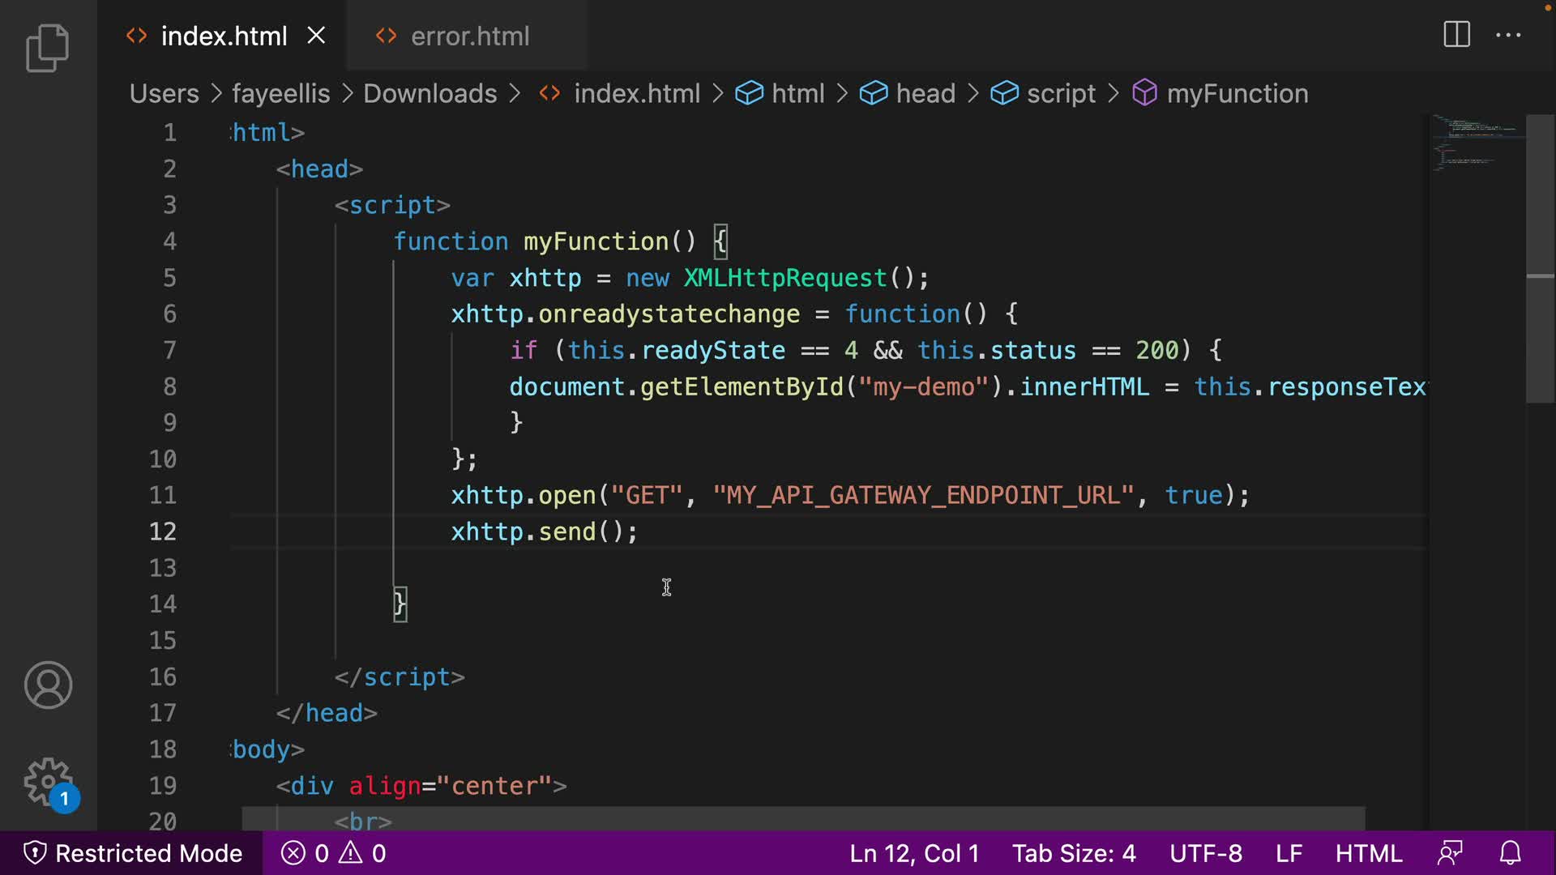Viewport: 1556px width, 875px height.
Task: Click UTF-8 encoding selector
Action: click(1205, 853)
